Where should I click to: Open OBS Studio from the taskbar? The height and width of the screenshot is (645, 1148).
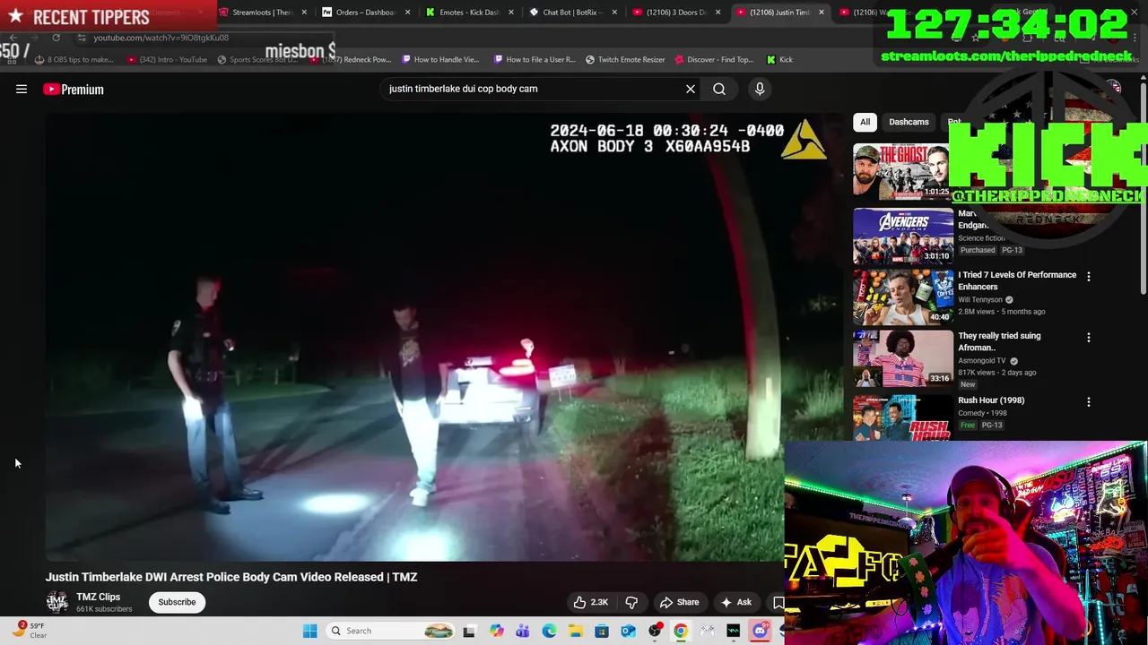tap(655, 631)
